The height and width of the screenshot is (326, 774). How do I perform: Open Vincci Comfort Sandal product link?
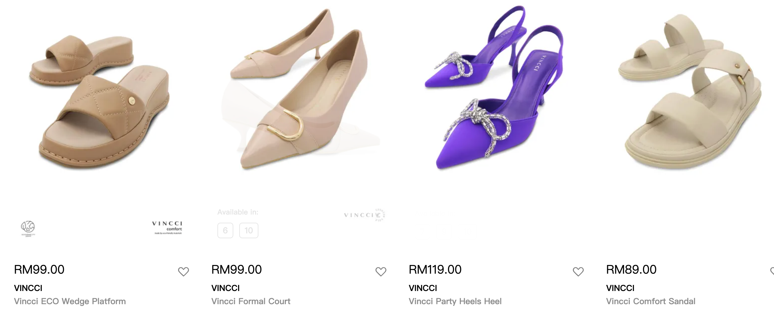tap(650, 301)
